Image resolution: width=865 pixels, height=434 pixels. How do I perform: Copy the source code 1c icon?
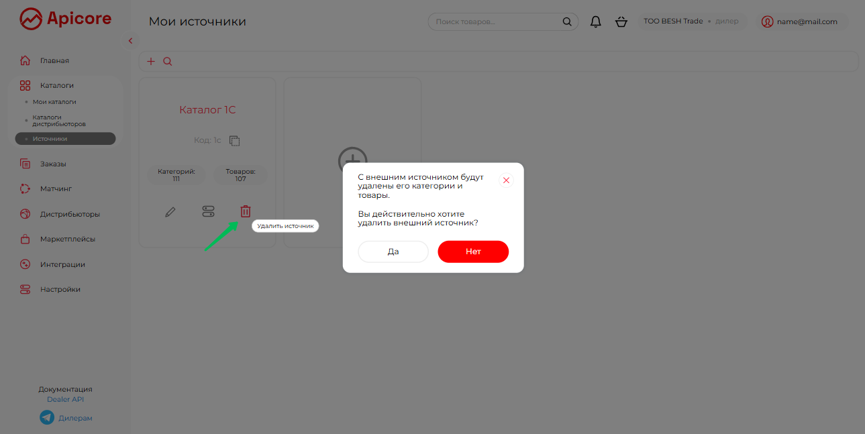234,141
